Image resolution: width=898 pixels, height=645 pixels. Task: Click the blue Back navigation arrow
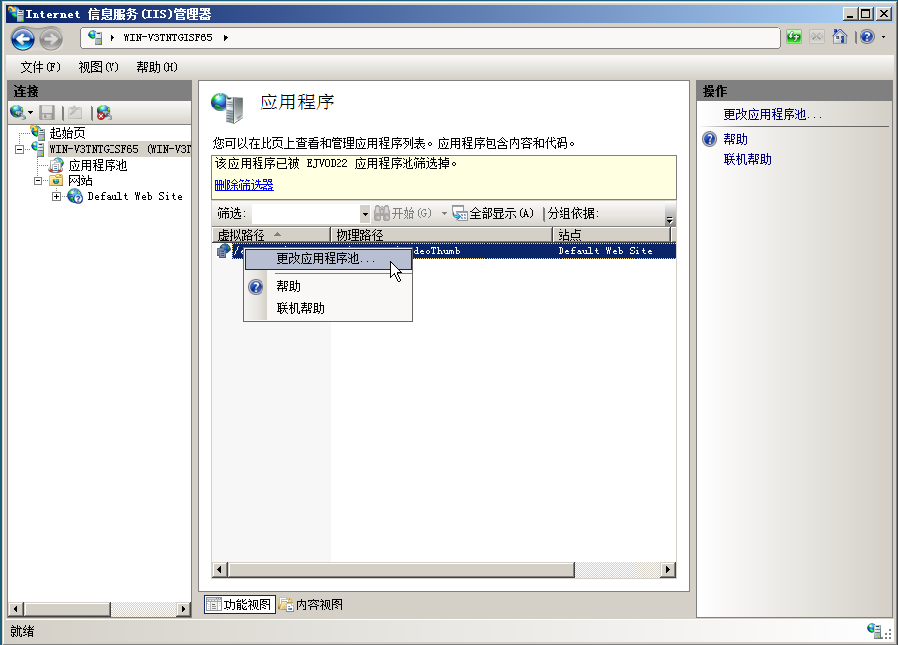tap(23, 38)
